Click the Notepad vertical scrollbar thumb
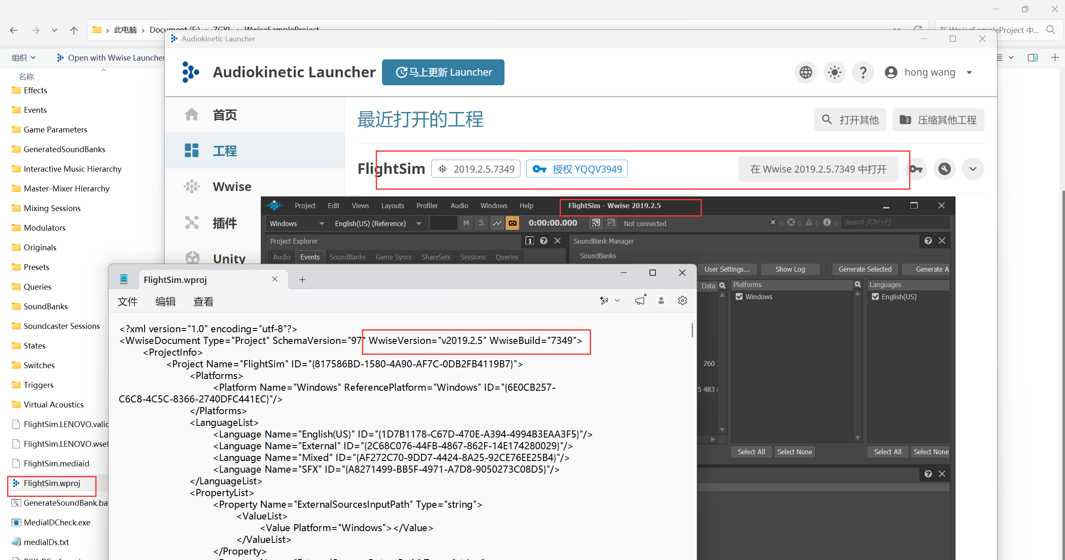Image resolution: width=1065 pixels, height=560 pixels. pos(692,330)
